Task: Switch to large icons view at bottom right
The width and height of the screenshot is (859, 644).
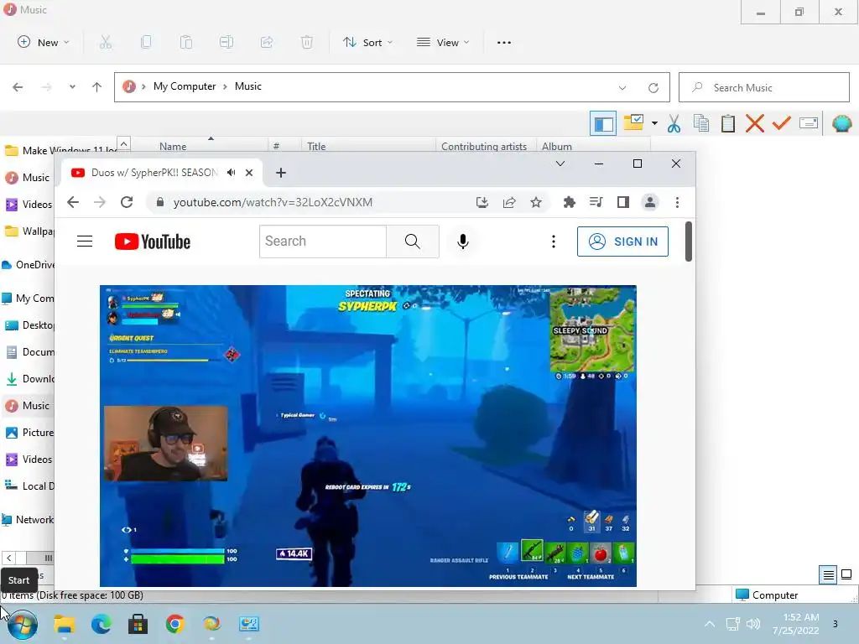Action: (846, 574)
